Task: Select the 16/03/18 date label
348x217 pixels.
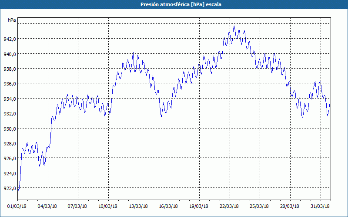Action: [x=168, y=207]
